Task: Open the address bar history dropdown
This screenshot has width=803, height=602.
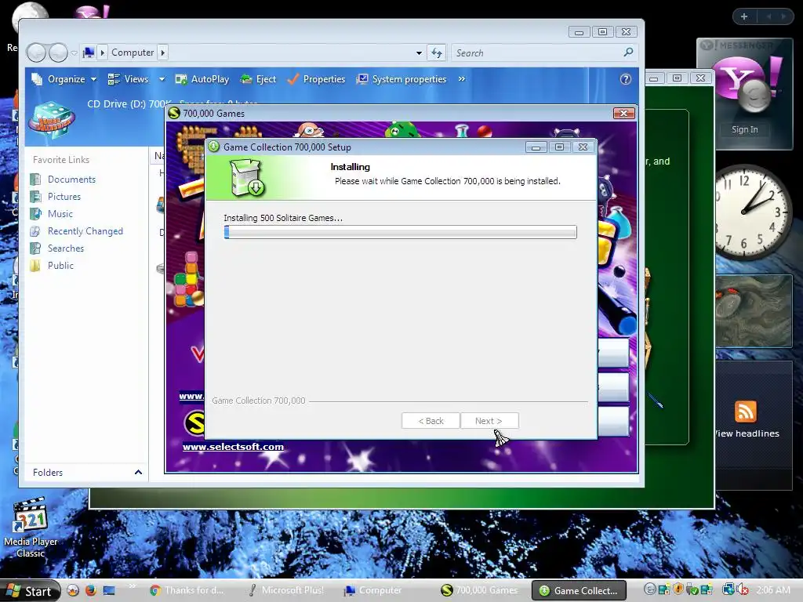Action: [419, 53]
